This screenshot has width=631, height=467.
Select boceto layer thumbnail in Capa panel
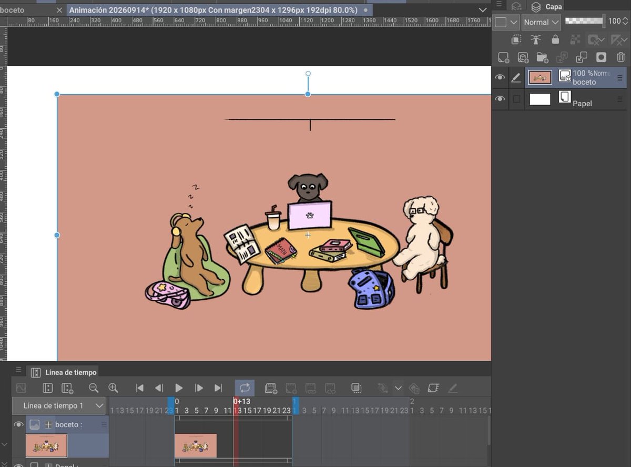(x=540, y=77)
